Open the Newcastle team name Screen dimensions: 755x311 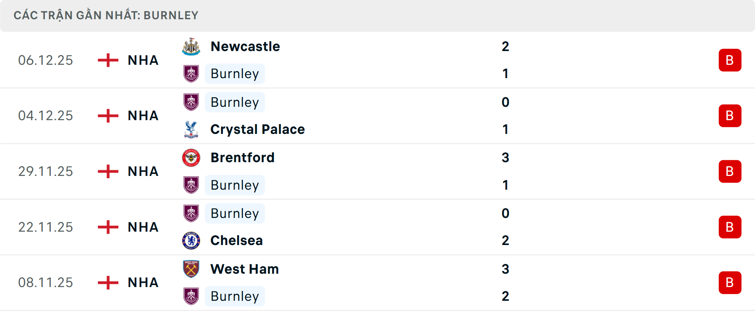(245, 46)
